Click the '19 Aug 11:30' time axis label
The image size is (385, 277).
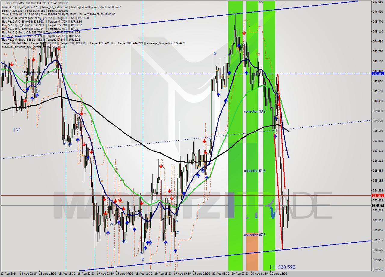pyautogui.click(x=143, y=274)
